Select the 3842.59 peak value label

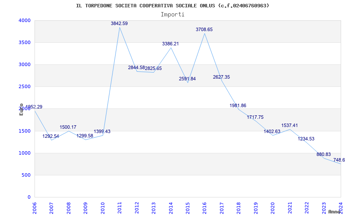point(119,23)
